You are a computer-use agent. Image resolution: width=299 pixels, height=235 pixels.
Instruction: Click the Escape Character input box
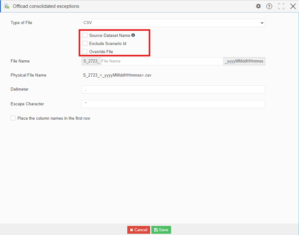[173, 104]
